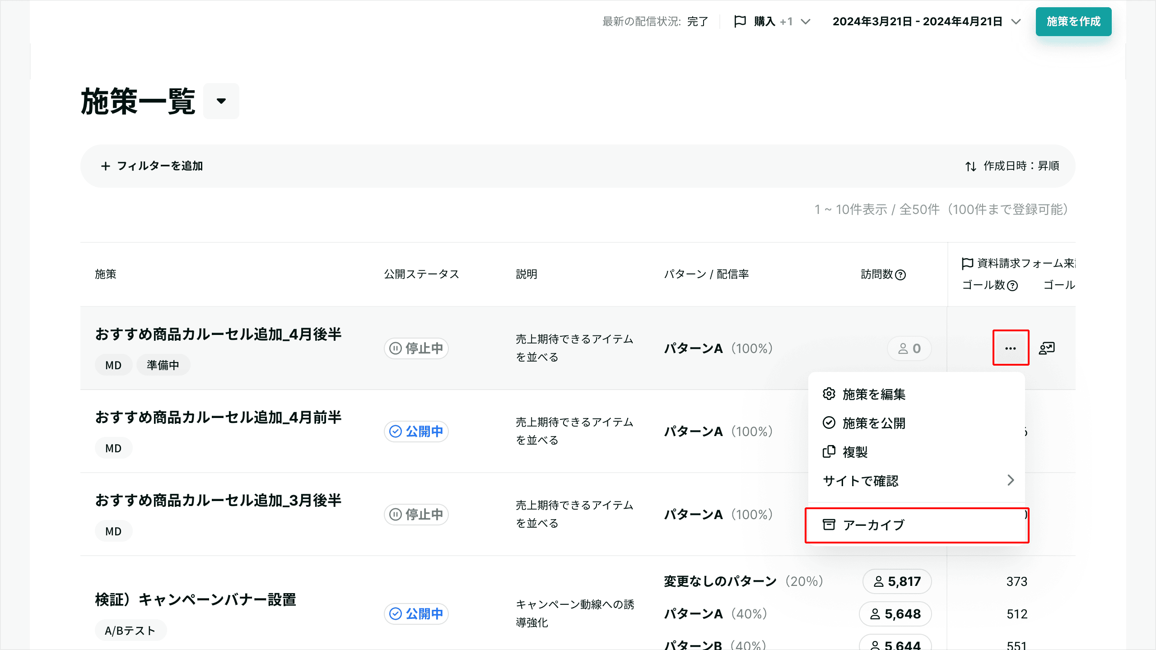Toggle 停止中 status of 3月後半 campaign
Screen dimensions: 1156x650
tap(416, 514)
